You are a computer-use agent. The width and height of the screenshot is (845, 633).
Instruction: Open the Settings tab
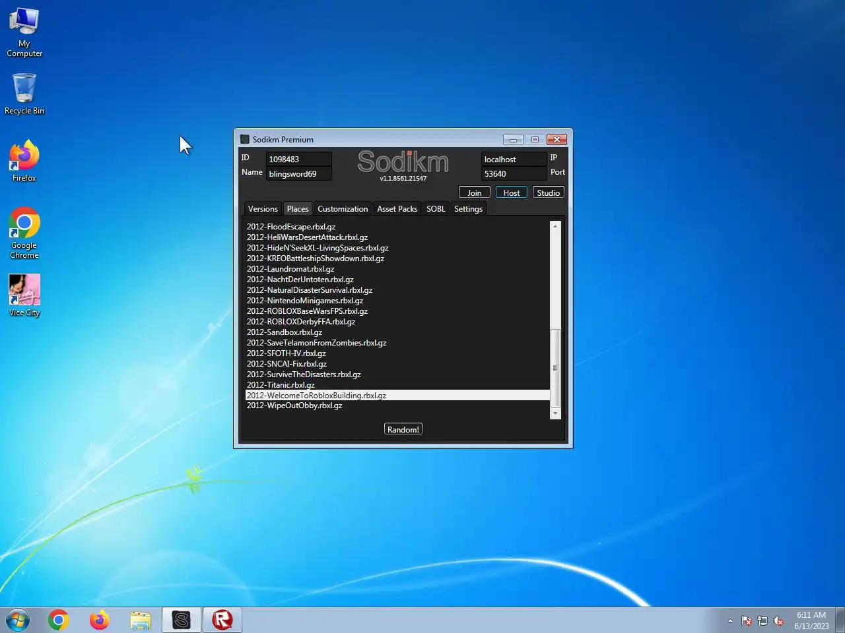tap(469, 209)
